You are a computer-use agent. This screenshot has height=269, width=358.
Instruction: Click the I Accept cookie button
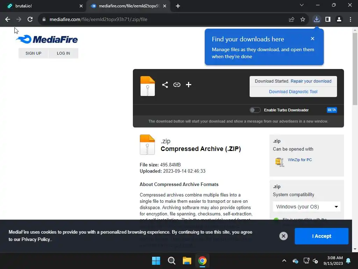coord(322,236)
